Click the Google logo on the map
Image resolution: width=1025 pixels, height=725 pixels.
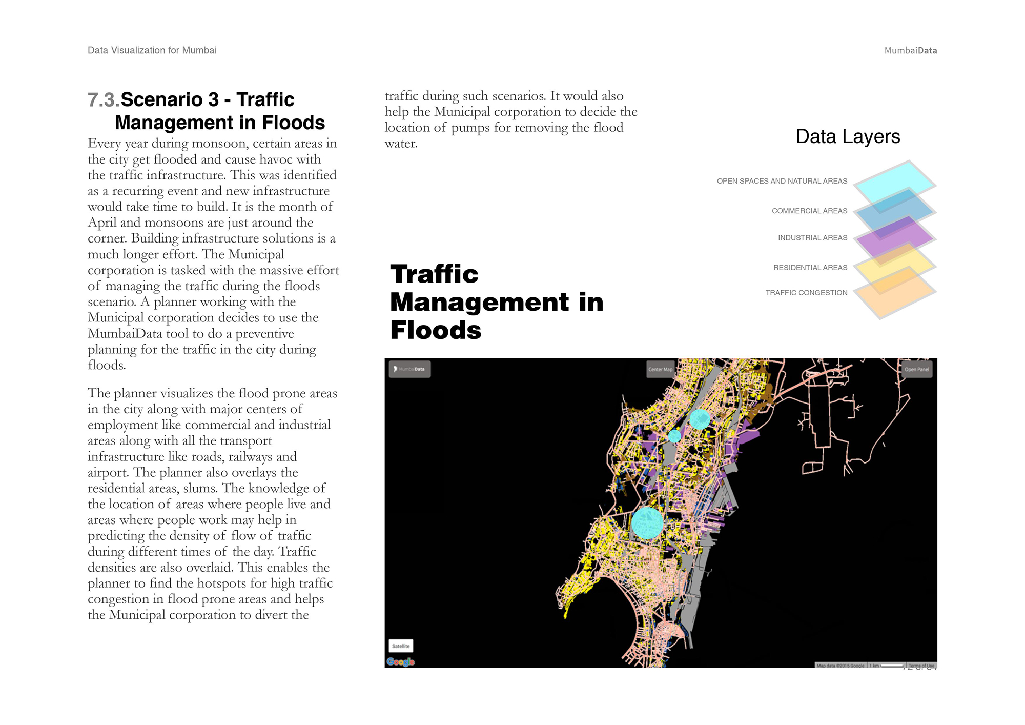pos(400,662)
